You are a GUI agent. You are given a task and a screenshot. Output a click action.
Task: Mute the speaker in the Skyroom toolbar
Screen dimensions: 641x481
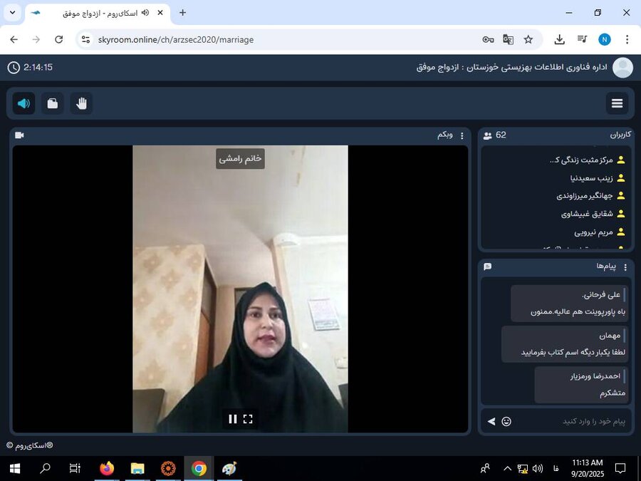coord(23,103)
